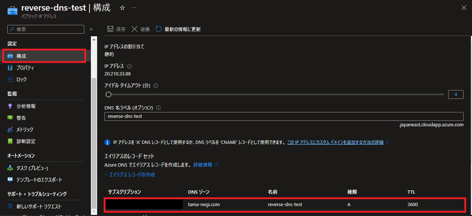Collapse the sidebar with the double chevron
The image size is (472, 216).
coord(91,29)
